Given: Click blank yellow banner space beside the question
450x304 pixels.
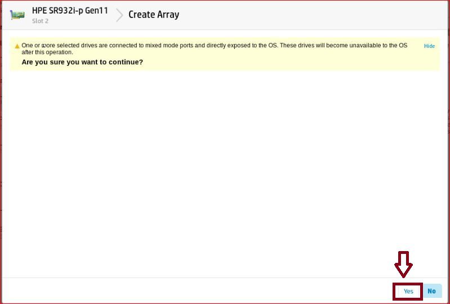Looking at the screenshot, I should pyautogui.click(x=282, y=62).
